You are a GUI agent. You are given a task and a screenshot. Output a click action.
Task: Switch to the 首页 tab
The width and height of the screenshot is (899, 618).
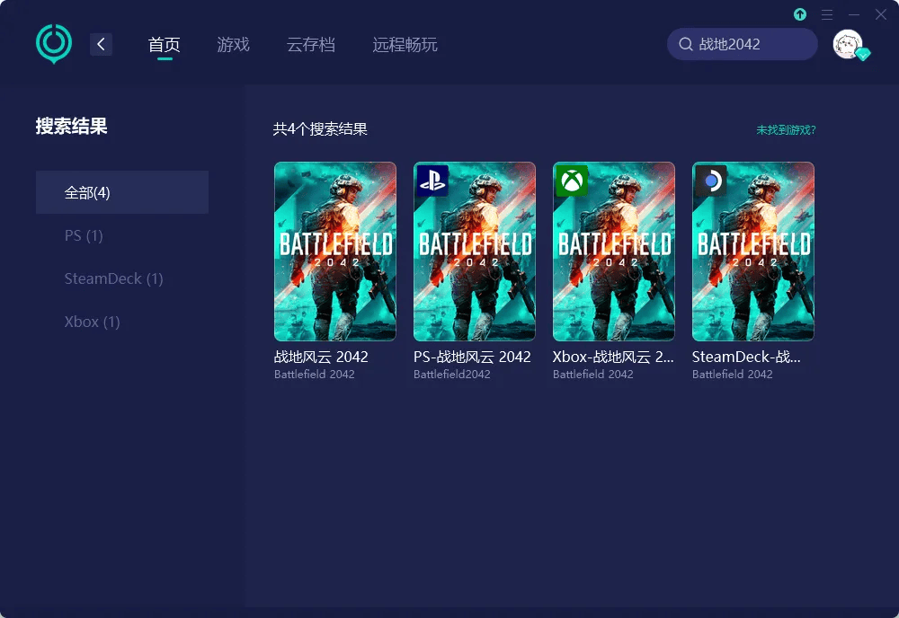coord(165,44)
